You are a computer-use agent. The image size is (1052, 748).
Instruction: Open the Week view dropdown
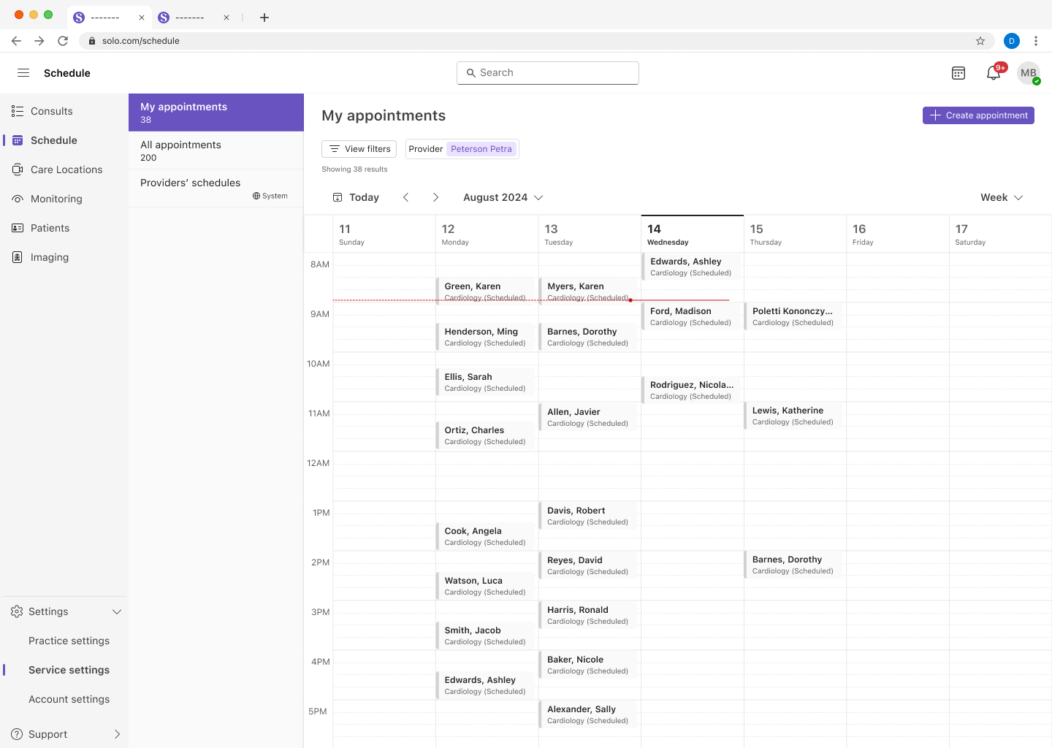1002,197
